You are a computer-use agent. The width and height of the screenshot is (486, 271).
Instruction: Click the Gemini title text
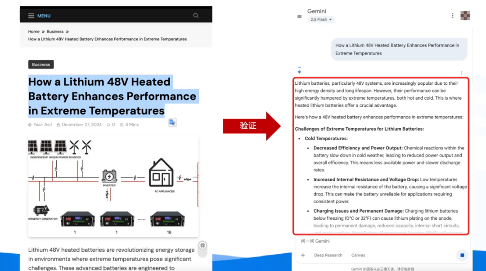(x=316, y=11)
